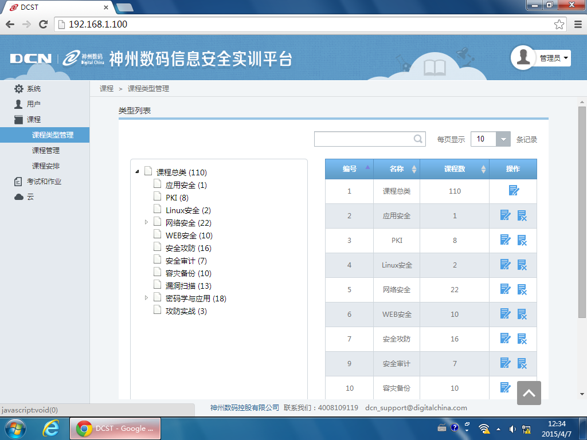
Task: Select WEB安全 (10) in the tree
Action: (189, 235)
